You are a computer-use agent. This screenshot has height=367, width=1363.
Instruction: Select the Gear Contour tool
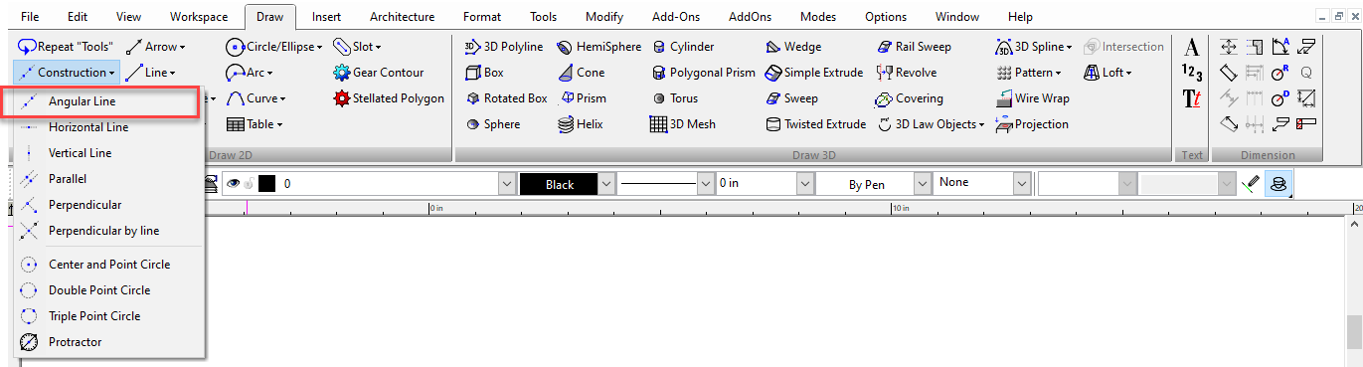(380, 73)
